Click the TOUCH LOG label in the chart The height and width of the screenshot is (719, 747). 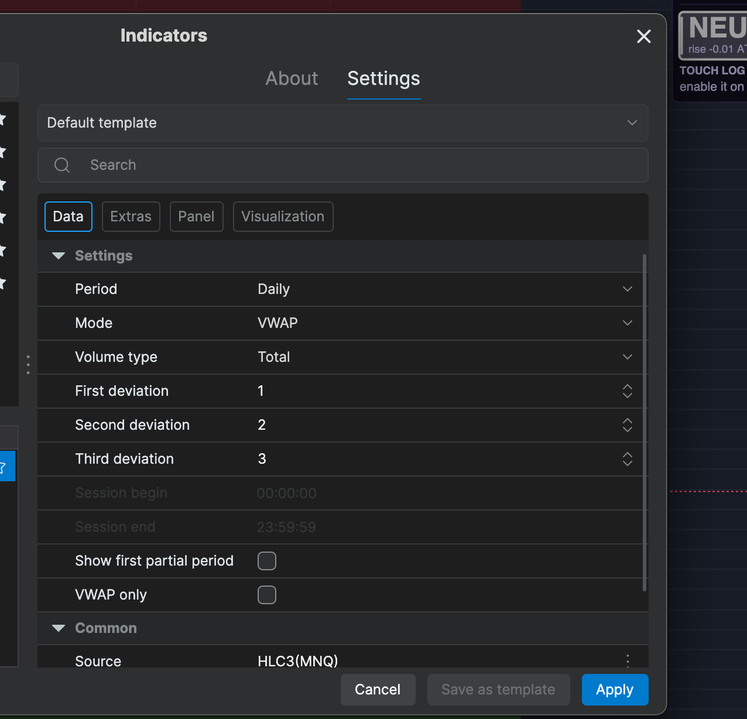(x=712, y=70)
